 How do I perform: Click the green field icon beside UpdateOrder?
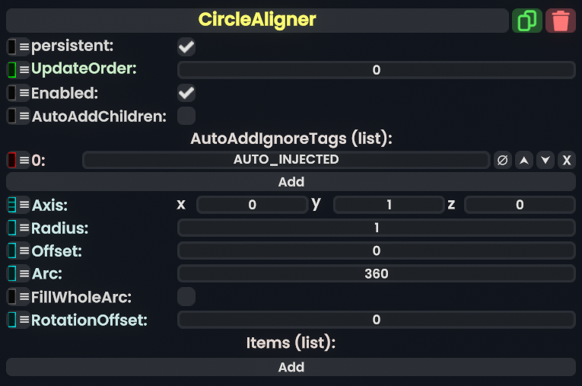12,69
